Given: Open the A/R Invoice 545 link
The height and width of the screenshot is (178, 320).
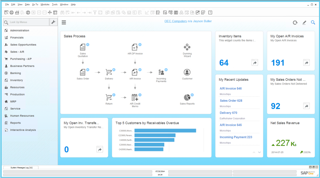Looking at the screenshot, I should tap(231, 125).
